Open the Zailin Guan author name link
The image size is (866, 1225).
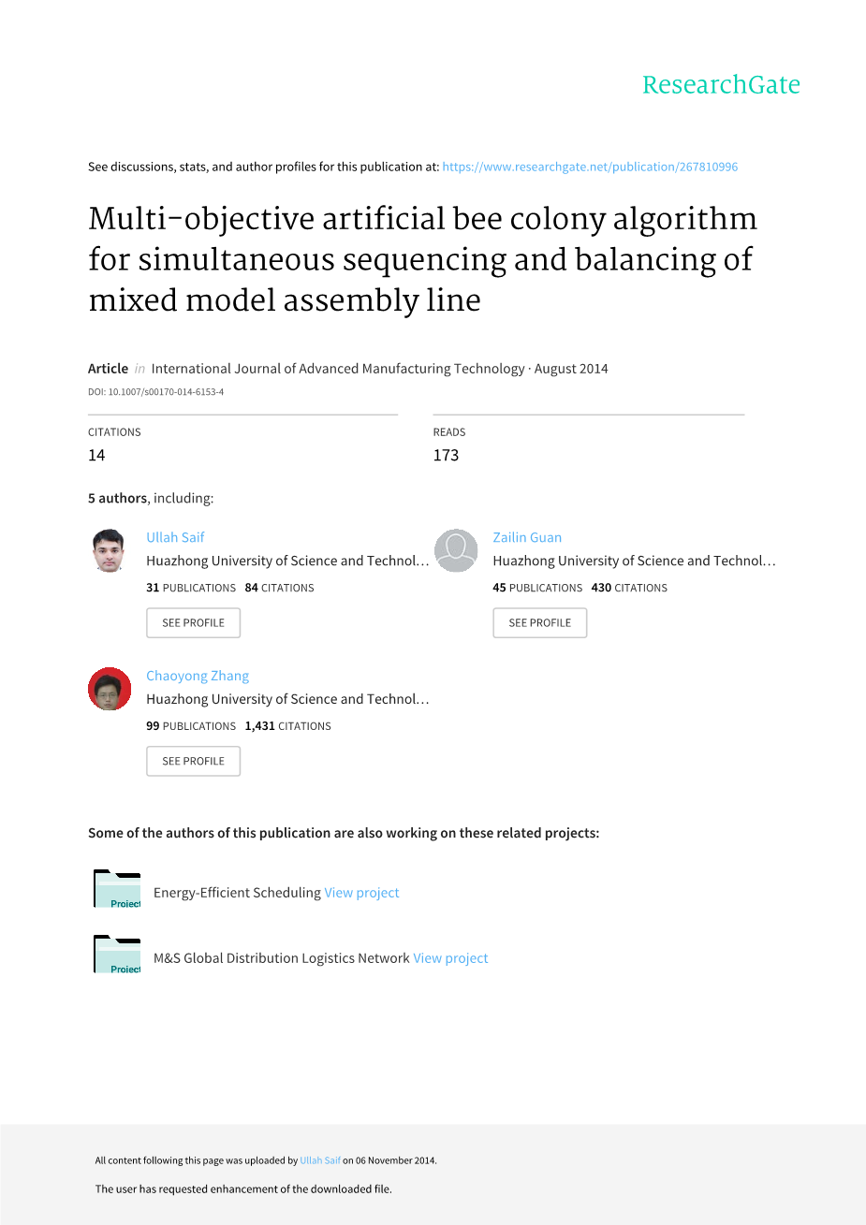pyautogui.click(x=527, y=537)
